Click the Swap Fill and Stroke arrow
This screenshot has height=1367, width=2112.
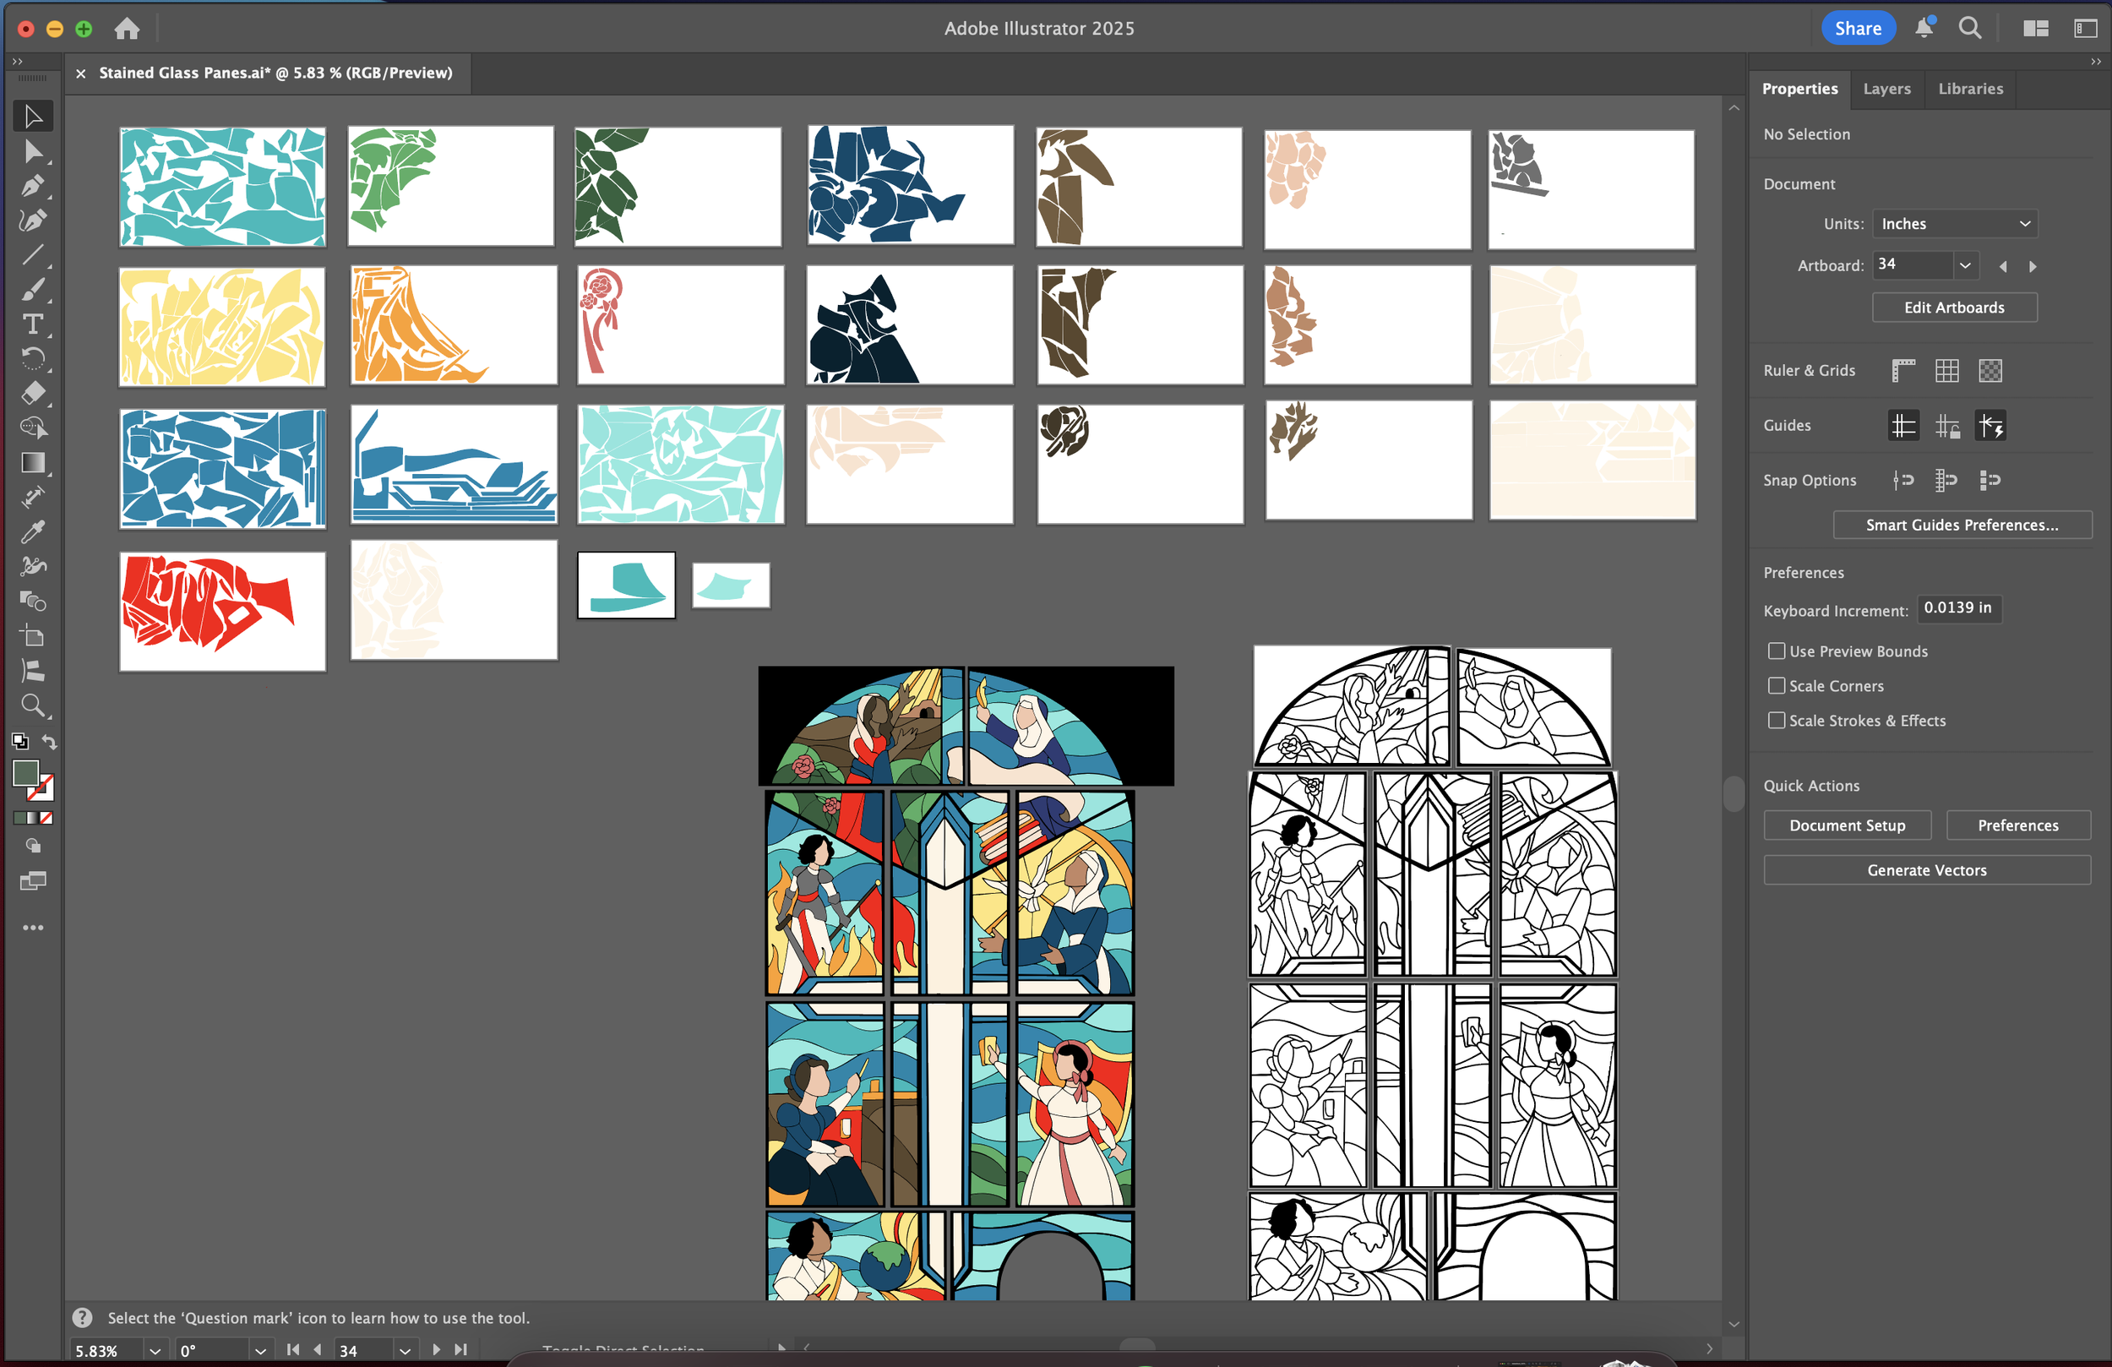[x=50, y=741]
